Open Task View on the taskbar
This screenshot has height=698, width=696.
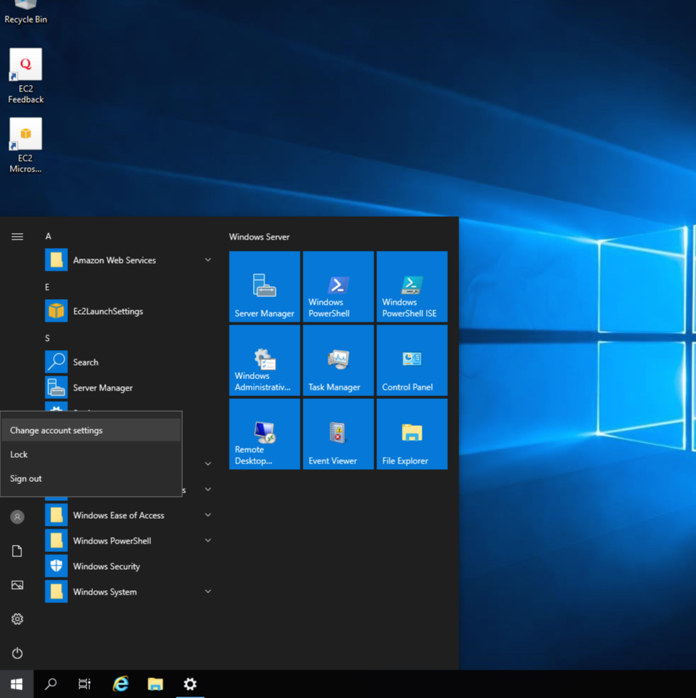pyautogui.click(x=84, y=684)
